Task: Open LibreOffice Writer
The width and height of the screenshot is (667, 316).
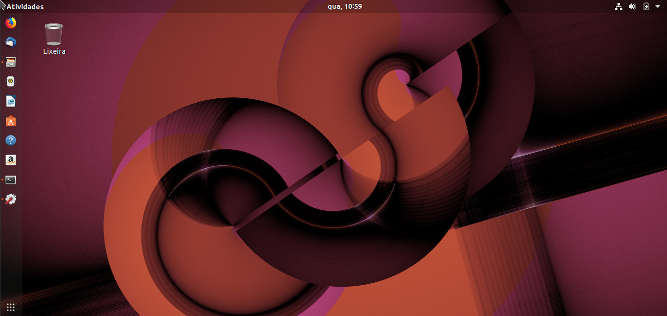Action: pyautogui.click(x=10, y=101)
